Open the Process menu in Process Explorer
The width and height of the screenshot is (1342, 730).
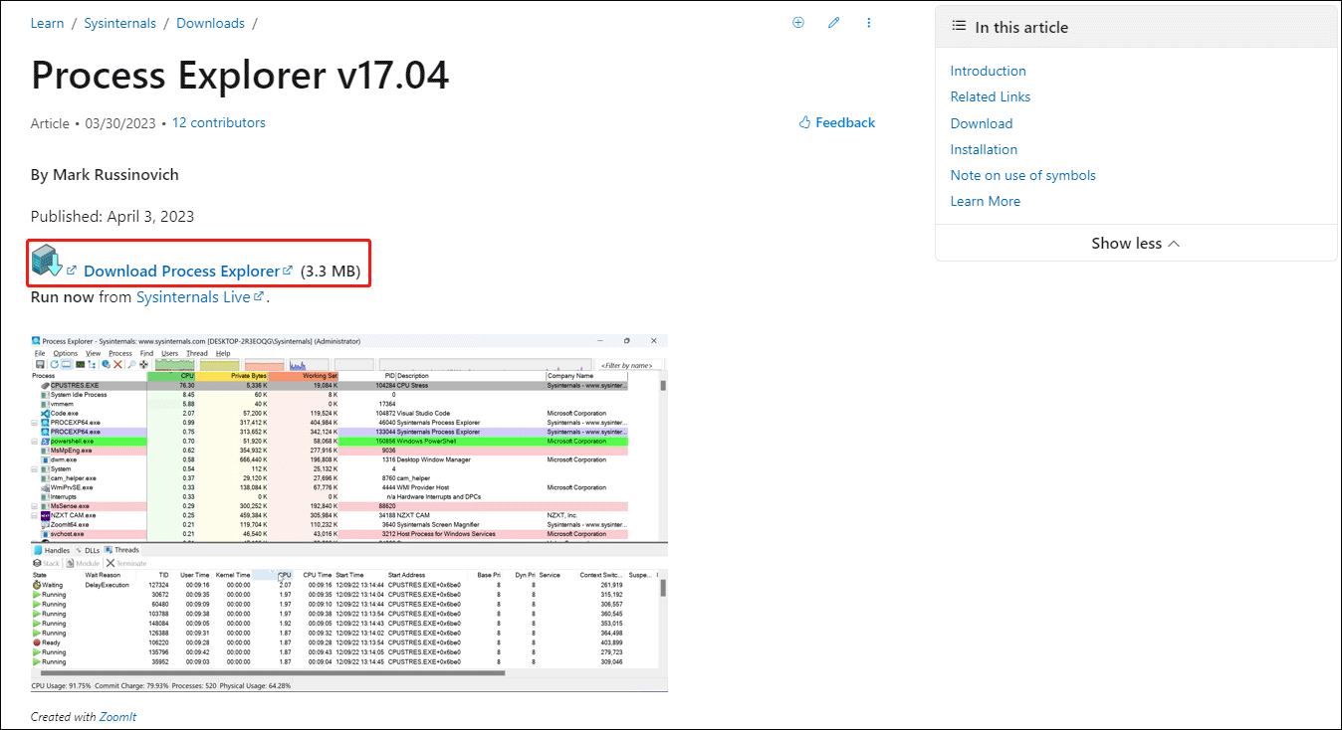(120, 353)
